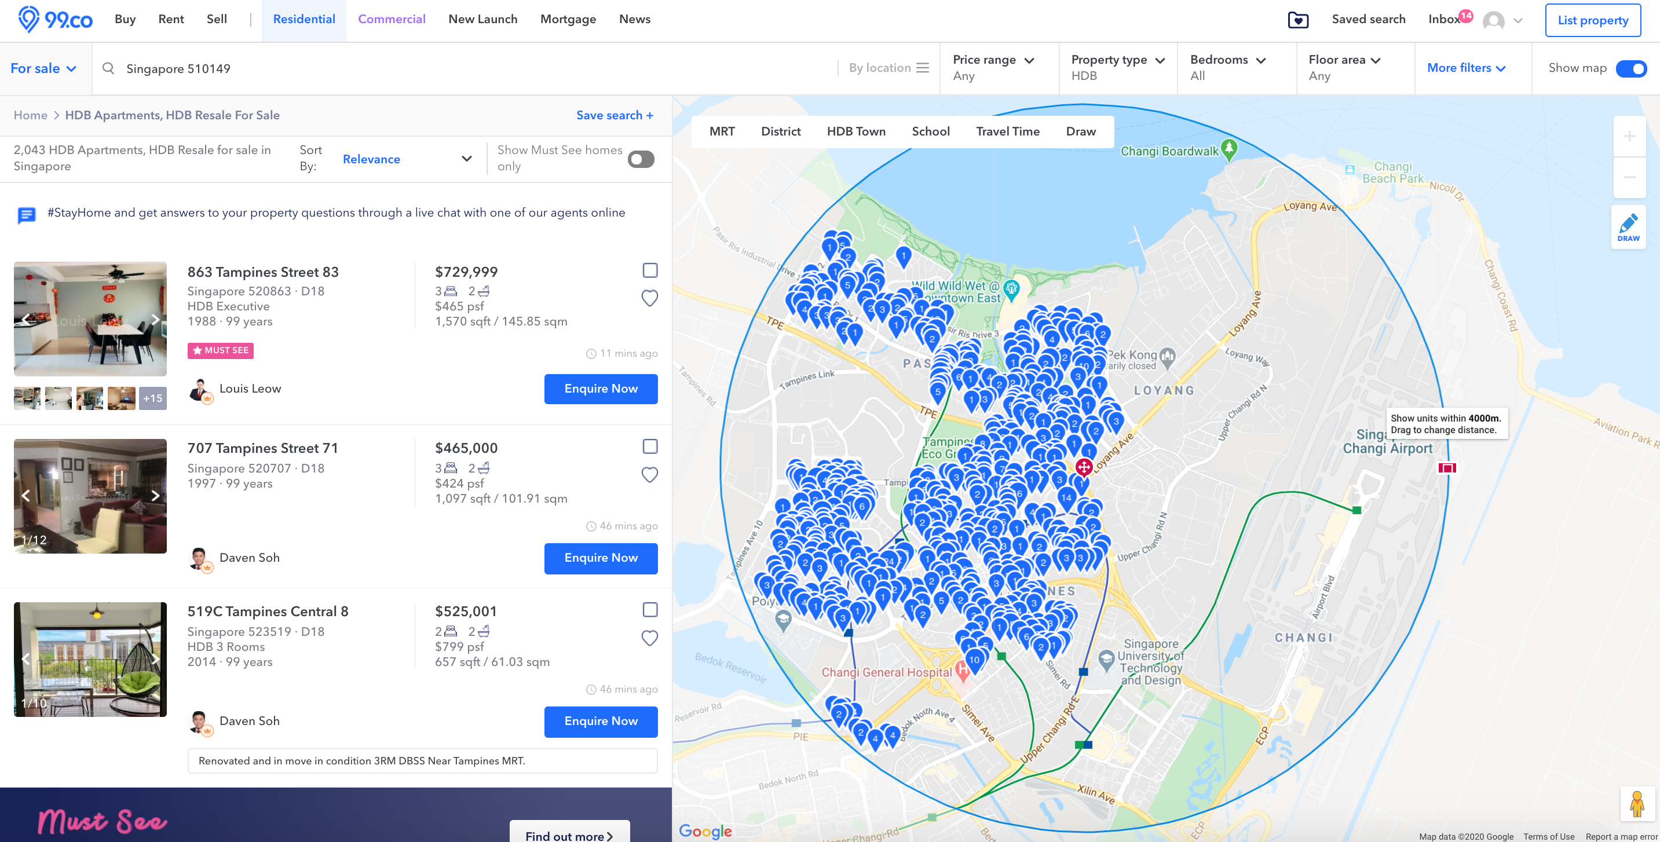Open the user profile avatar

1494,21
